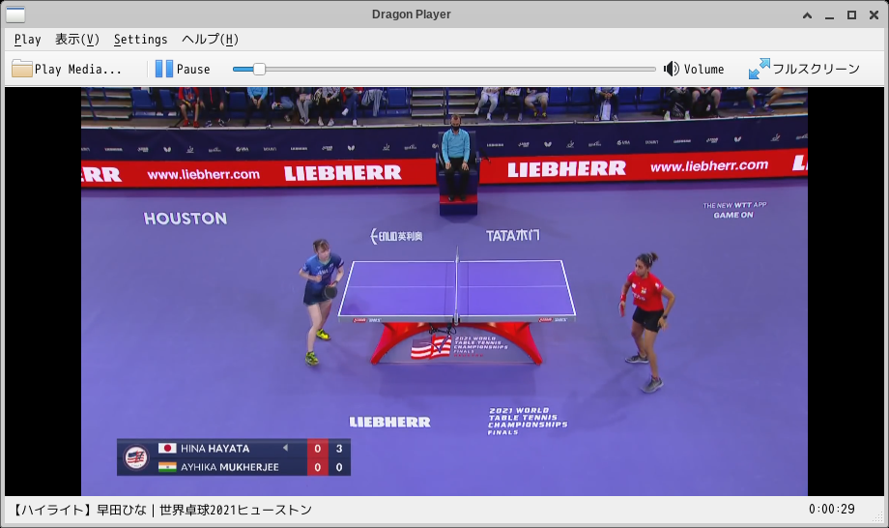Viewport: 889px width, 528px height.
Task: Click the seek slider handle
Action: 259,70
